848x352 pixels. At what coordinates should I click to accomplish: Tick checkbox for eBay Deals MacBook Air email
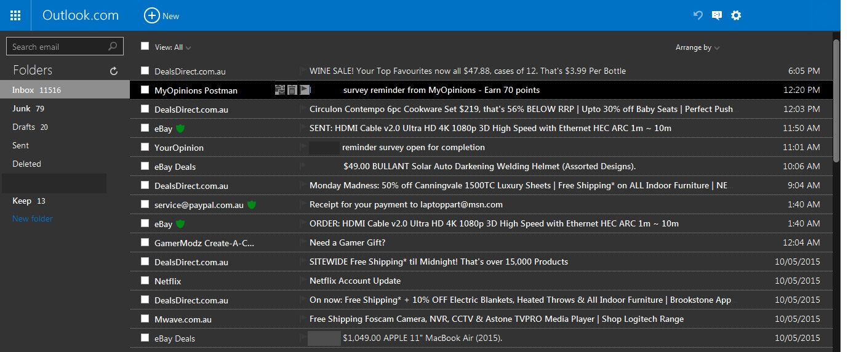pyautogui.click(x=145, y=338)
